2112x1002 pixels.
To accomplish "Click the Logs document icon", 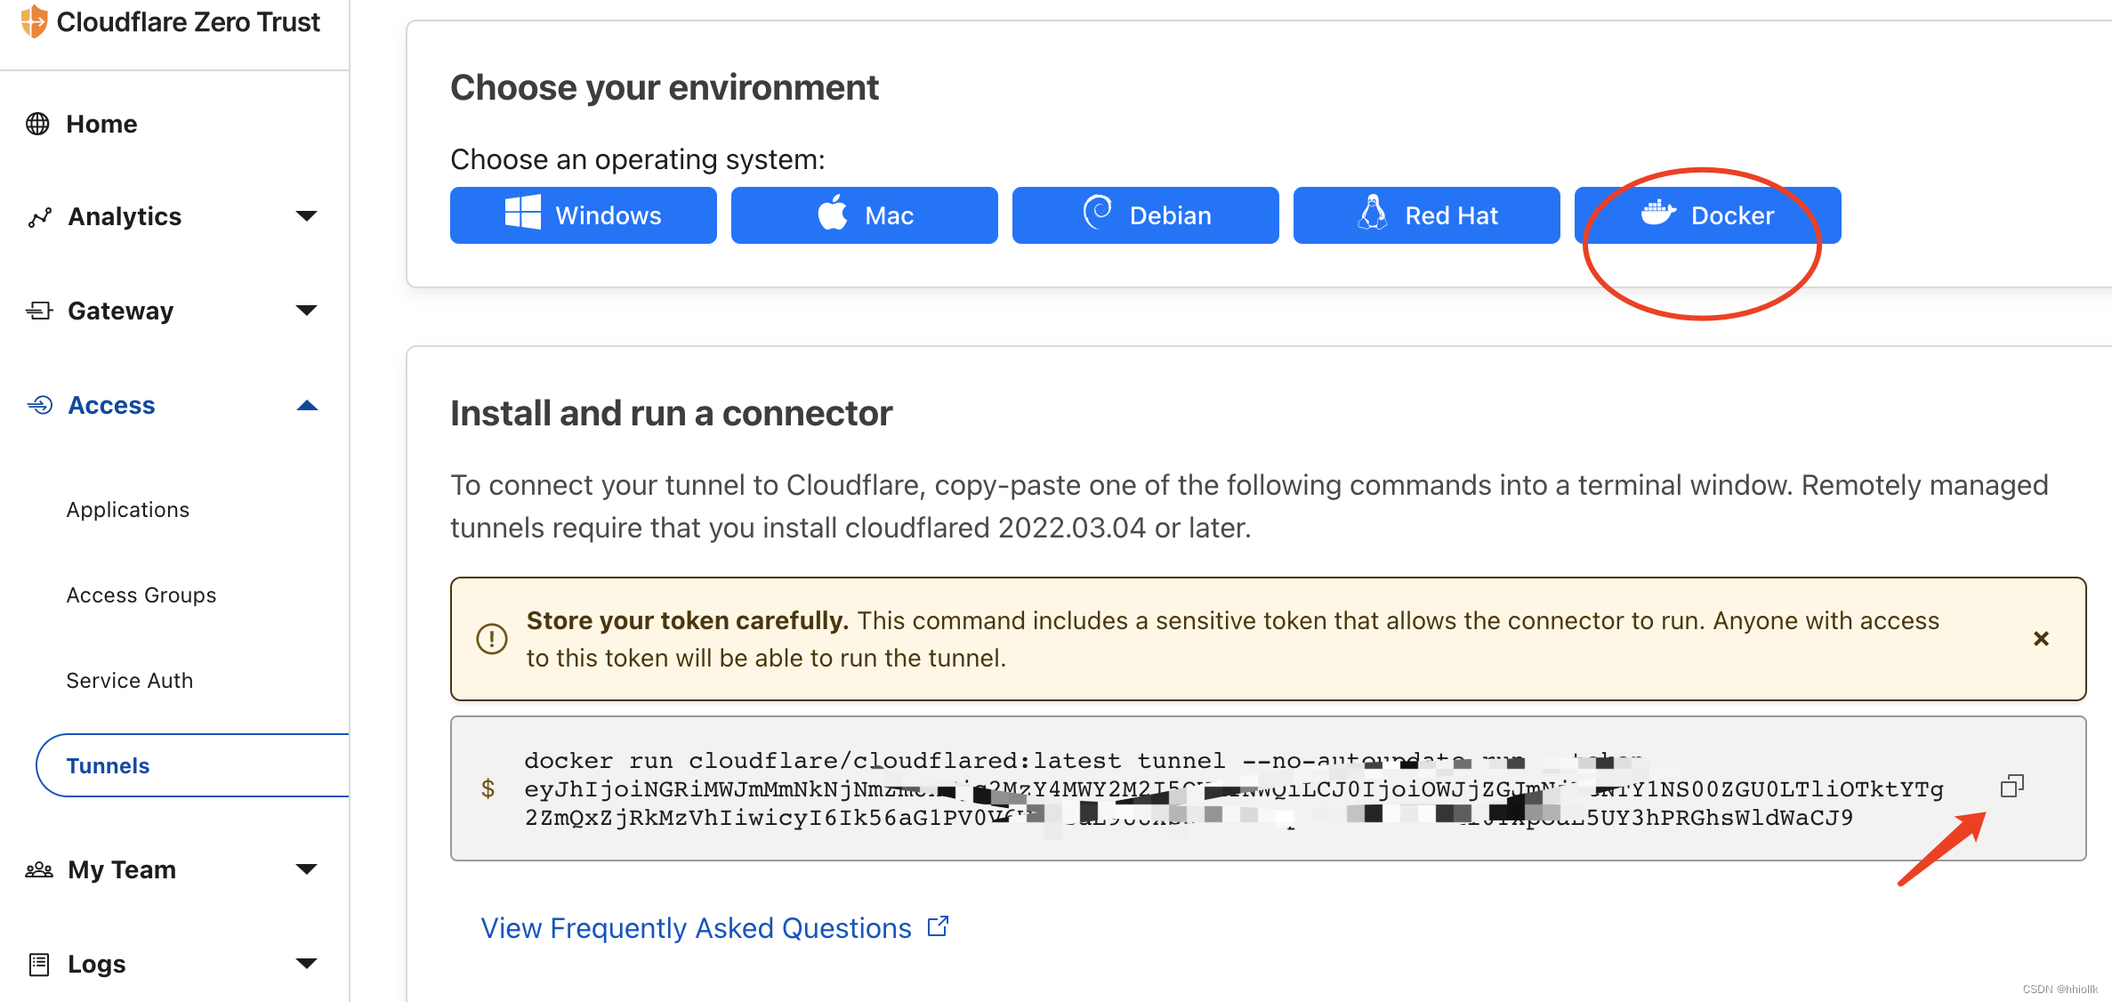I will pos(39,964).
